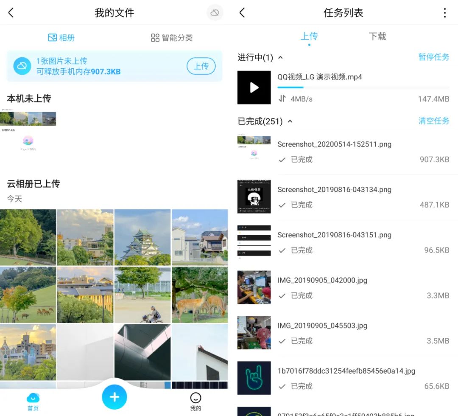Open the sunset church cityscape photo

coord(28,351)
